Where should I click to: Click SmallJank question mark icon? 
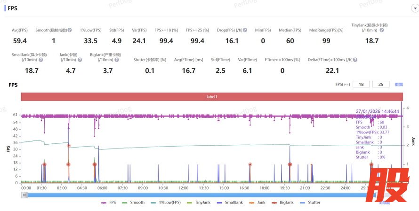pyautogui.click(x=40, y=60)
